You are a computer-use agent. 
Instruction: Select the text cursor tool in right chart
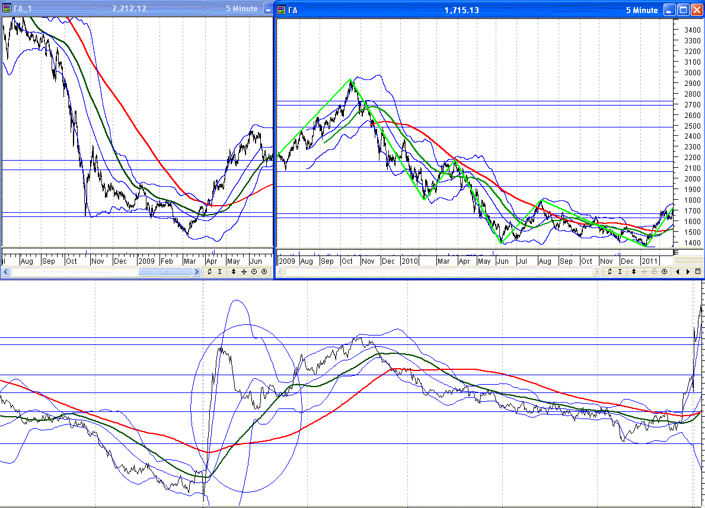point(620,271)
